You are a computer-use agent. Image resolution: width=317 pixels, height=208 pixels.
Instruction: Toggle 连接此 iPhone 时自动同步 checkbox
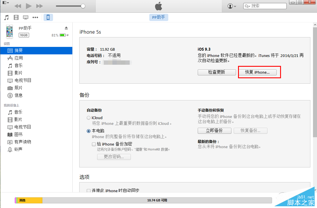(88, 190)
